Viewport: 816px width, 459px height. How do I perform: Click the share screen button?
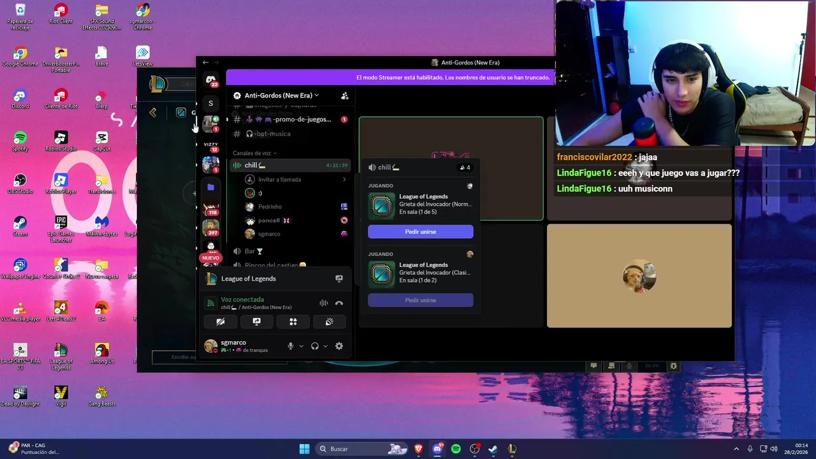(x=257, y=322)
